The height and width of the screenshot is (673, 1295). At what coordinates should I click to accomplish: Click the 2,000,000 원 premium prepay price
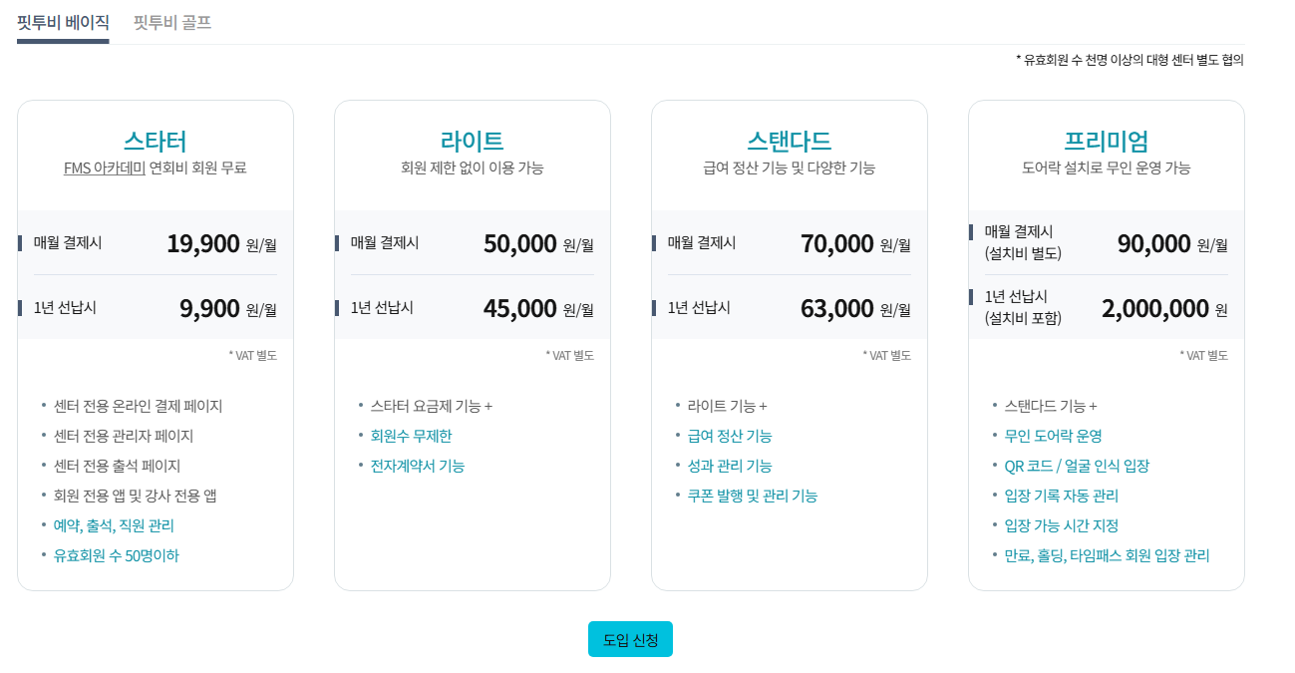tap(1164, 308)
